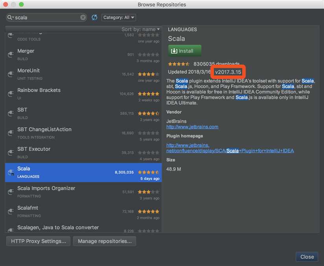Click the 104,626 downloads count
Screen dimensions: 324x266
coord(127,94)
